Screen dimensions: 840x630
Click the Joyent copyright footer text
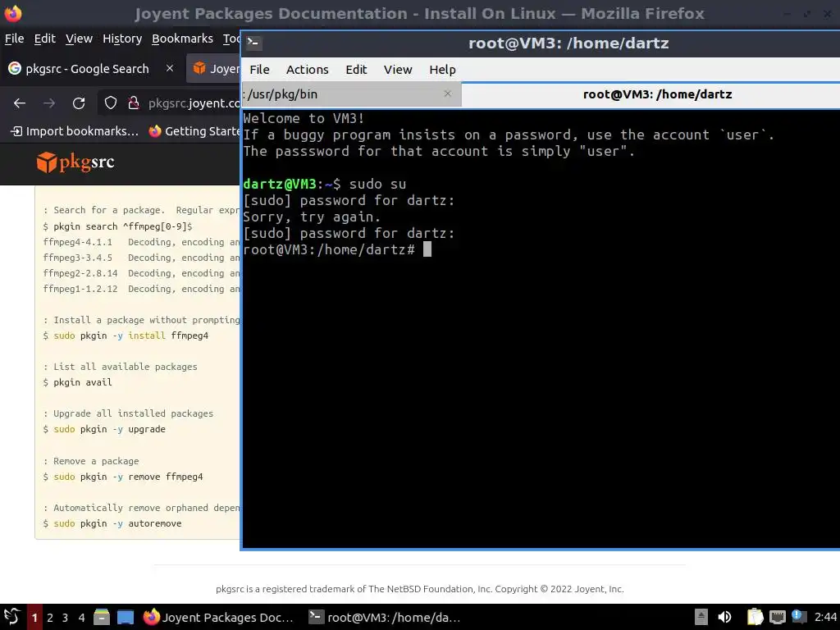(x=419, y=589)
